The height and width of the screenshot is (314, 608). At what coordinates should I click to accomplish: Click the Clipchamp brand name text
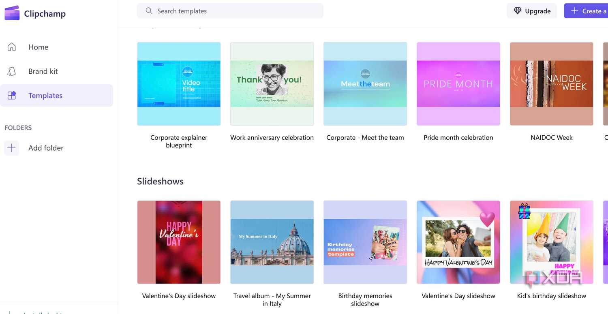[x=45, y=13]
